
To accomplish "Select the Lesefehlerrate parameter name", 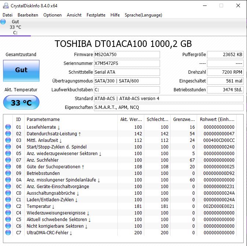I will pyautogui.click(x=43, y=127).
